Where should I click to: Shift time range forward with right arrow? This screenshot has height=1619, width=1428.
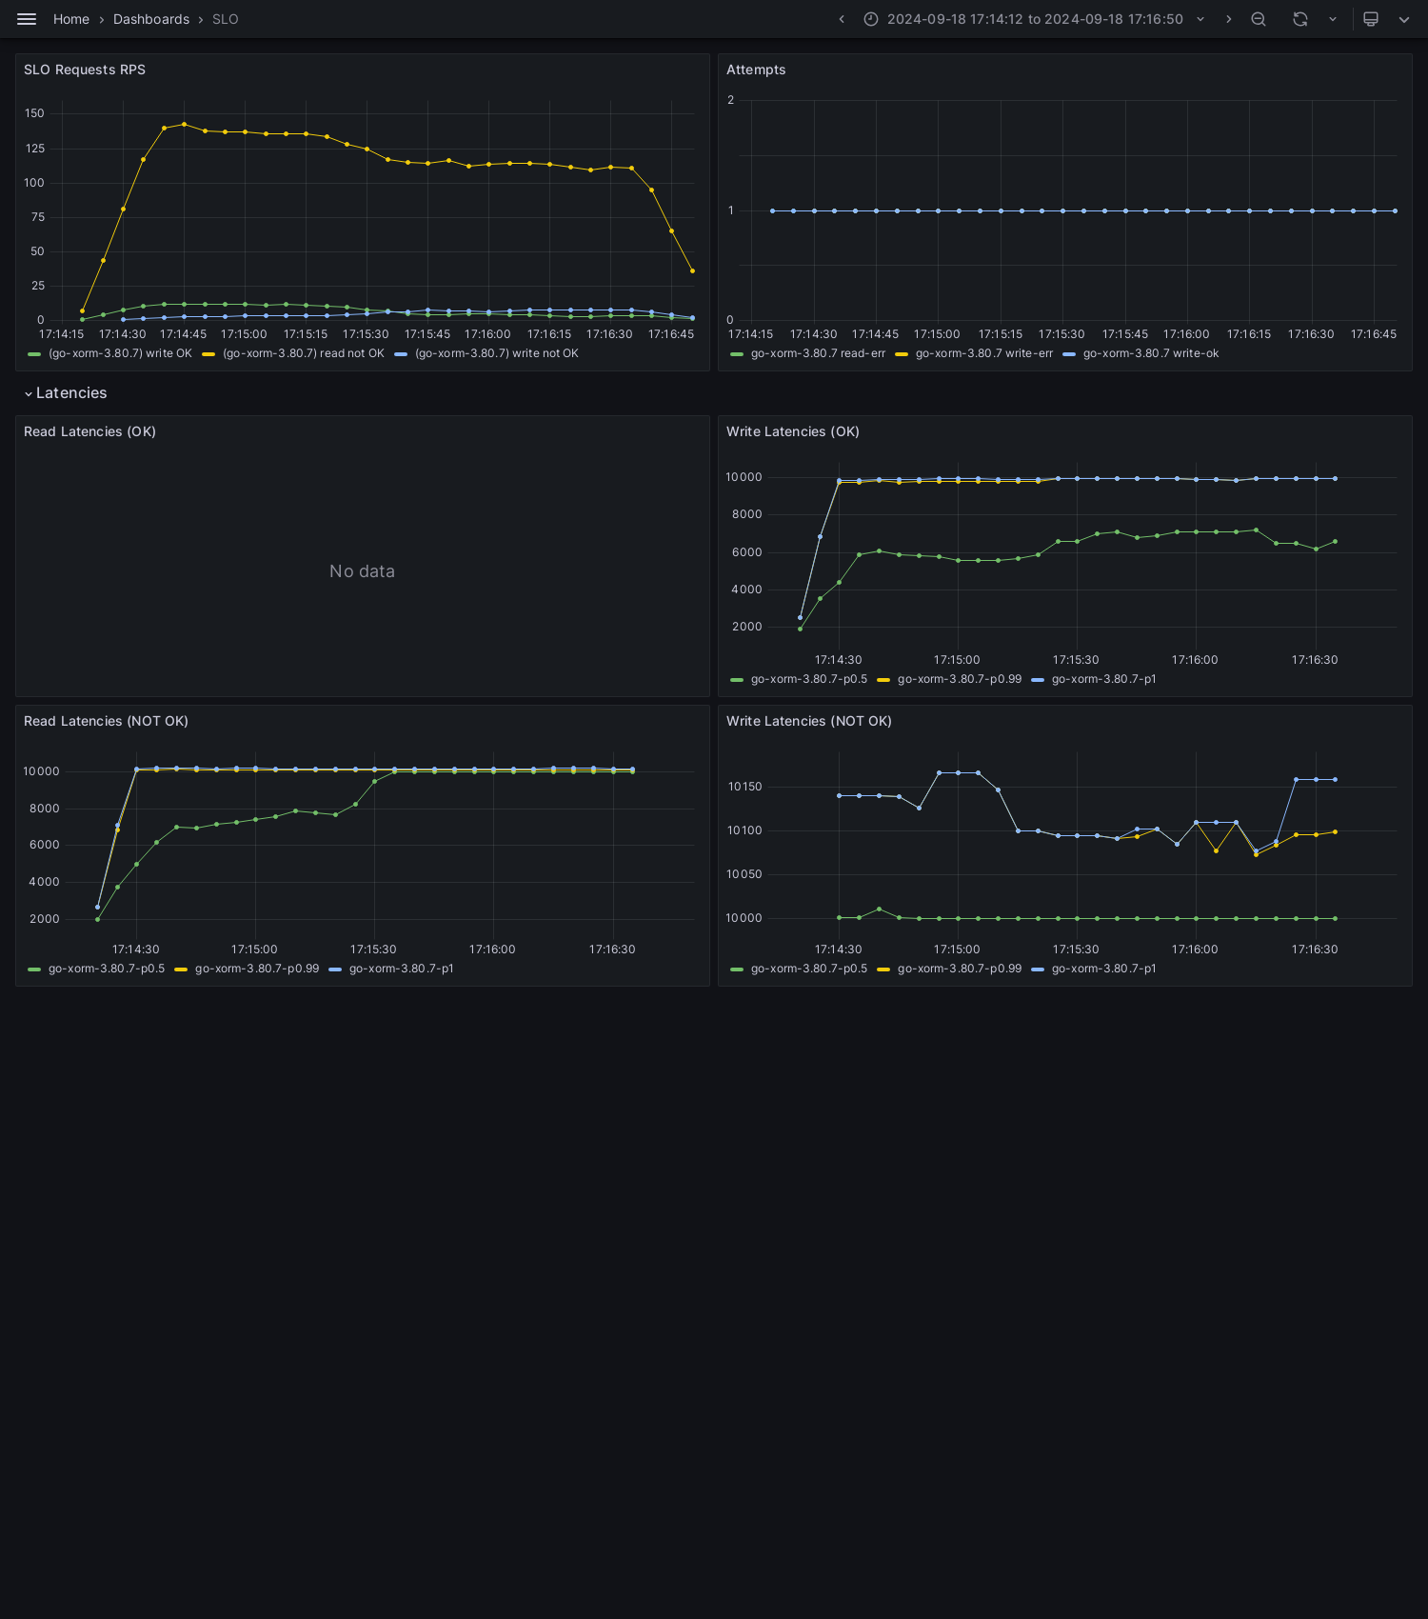[1228, 19]
